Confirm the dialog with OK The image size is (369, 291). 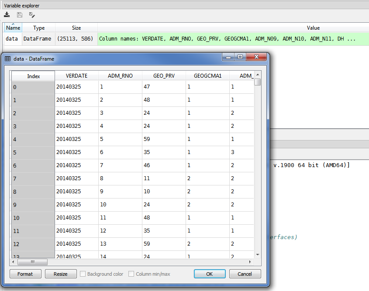pyautogui.click(x=210, y=274)
